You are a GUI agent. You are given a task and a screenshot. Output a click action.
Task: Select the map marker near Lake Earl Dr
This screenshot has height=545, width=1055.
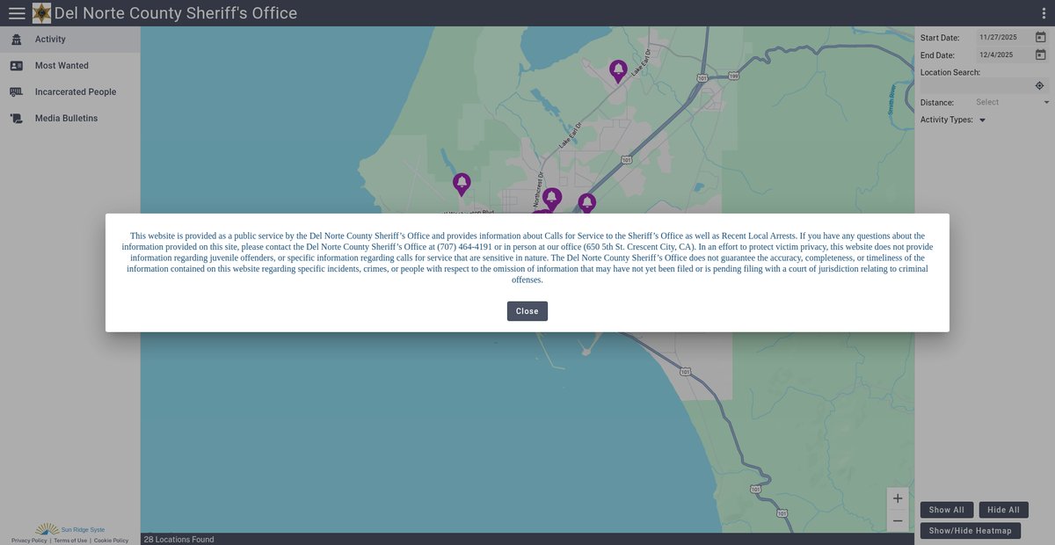[618, 70]
